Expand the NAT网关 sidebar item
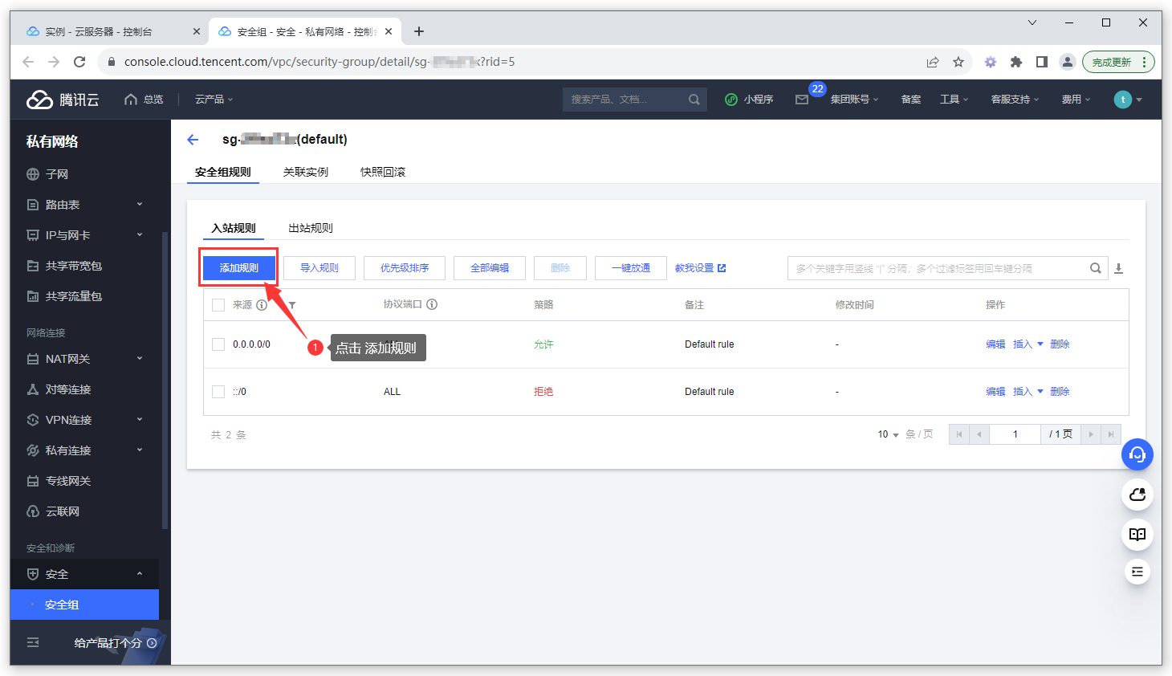This screenshot has height=676, width=1172. 84,359
